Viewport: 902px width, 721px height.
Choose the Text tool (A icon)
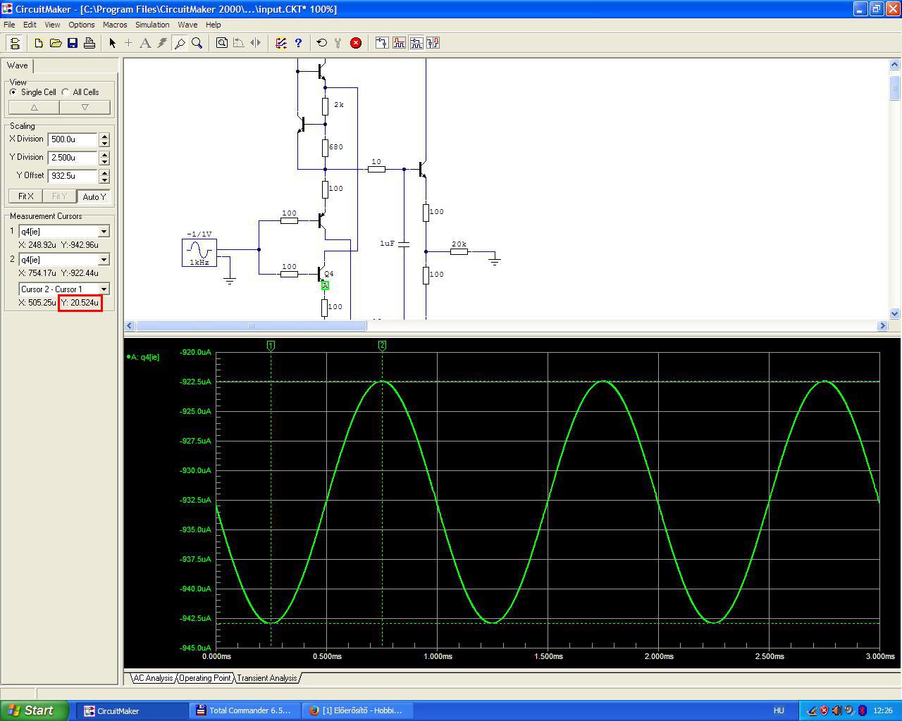tap(145, 43)
